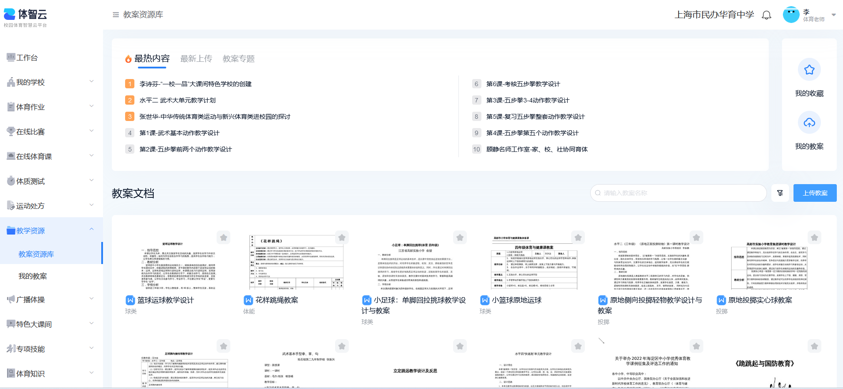Expand 体质测试 menu chevron
The height and width of the screenshot is (389, 843).
click(x=92, y=180)
